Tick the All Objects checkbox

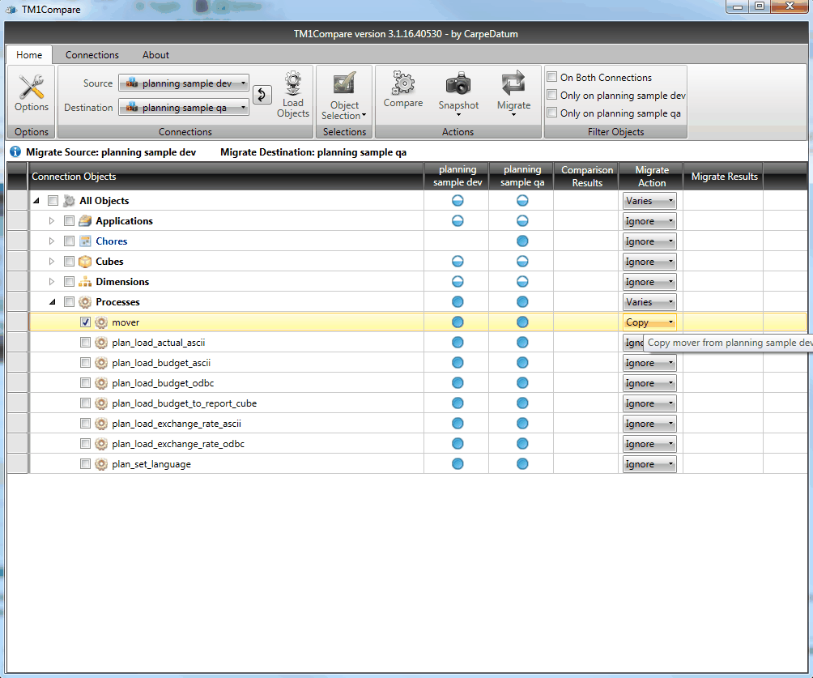53,201
